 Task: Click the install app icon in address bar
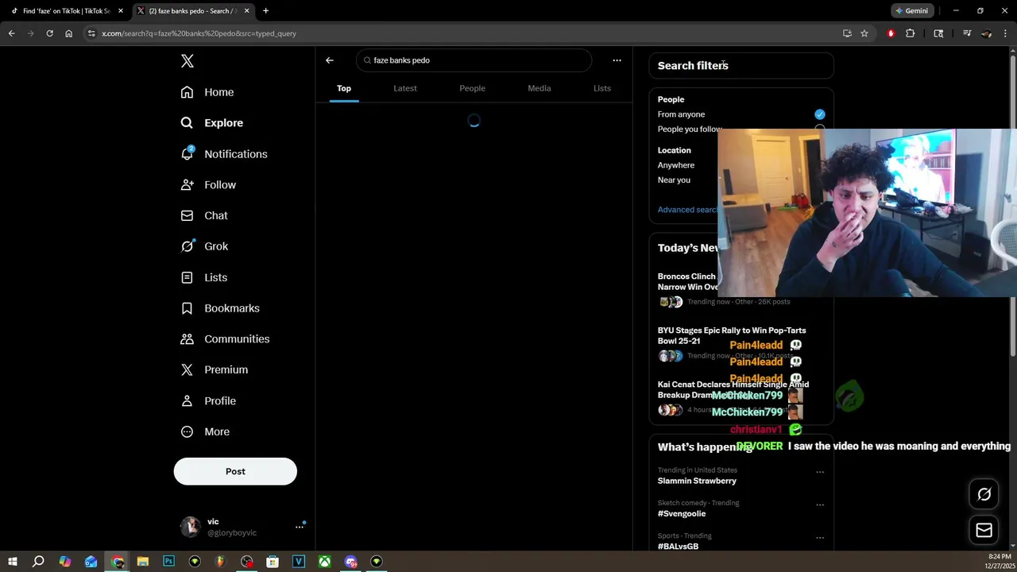pos(847,33)
